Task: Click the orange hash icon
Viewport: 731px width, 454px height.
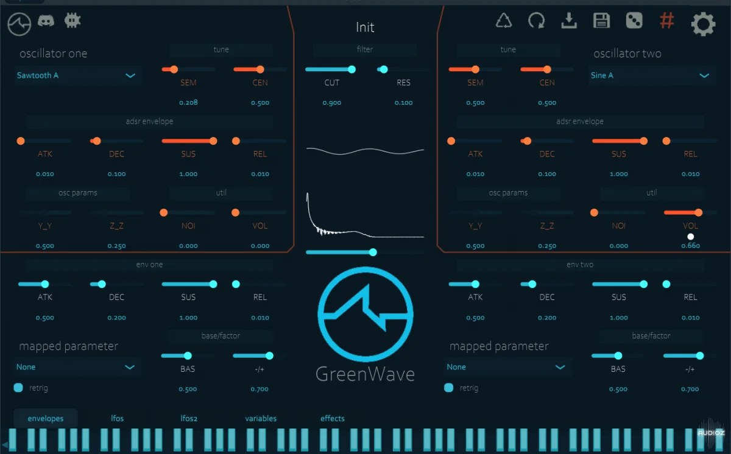Action: click(x=667, y=21)
